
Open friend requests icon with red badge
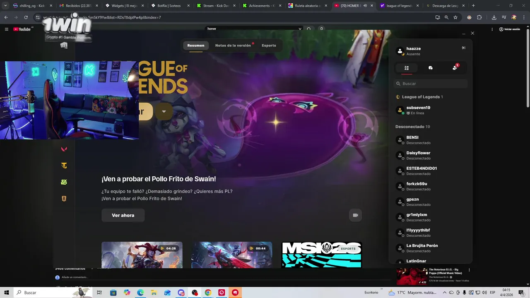[455, 67]
